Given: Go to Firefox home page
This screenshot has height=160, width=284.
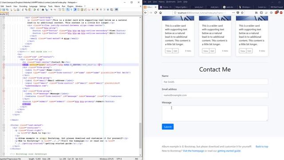Looking at the screenshot, I should pos(161,13).
